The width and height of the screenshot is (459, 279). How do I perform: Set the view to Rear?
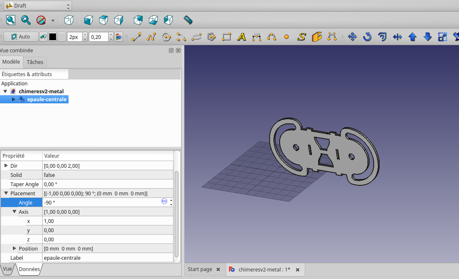pos(138,20)
